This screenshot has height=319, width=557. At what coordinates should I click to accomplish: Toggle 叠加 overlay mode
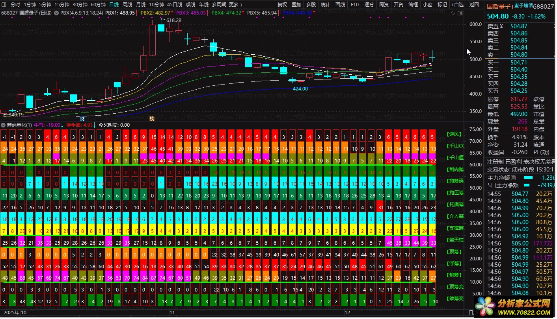[x=296, y=5]
